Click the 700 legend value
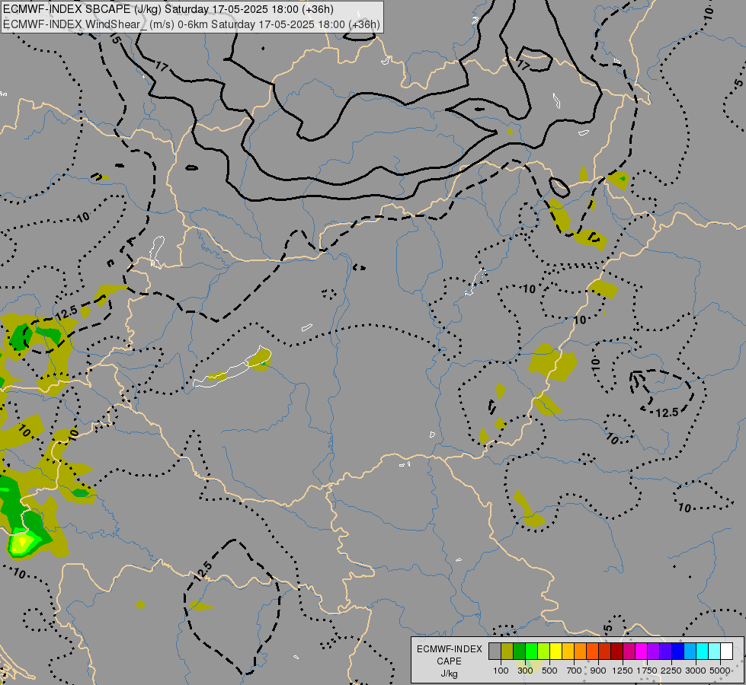 (x=575, y=671)
